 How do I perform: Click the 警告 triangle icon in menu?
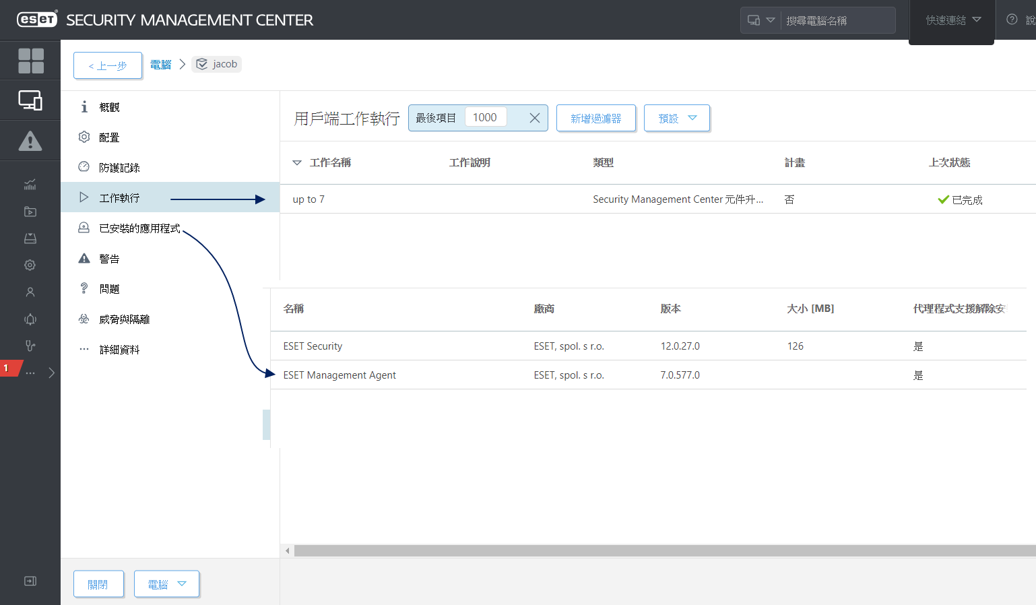[x=84, y=258]
